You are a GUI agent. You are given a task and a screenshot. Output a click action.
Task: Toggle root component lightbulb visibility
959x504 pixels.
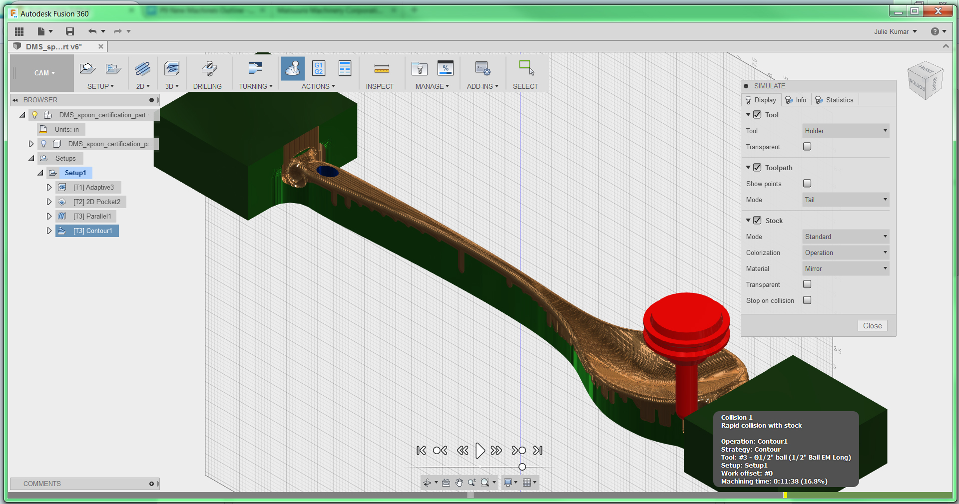[35, 115]
